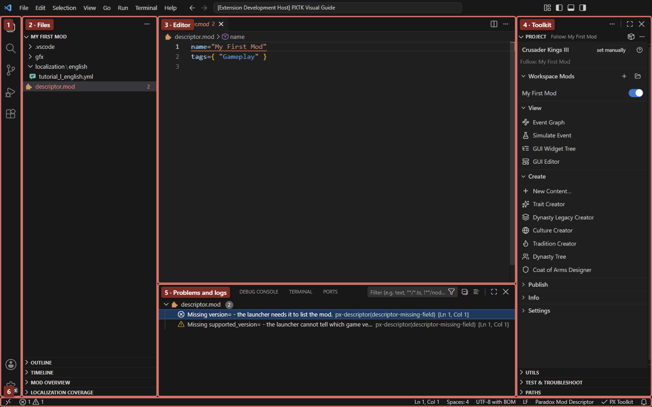Expand the TEST & TROUBLESHOOT section
This screenshot has height=407, width=652.
[583, 383]
